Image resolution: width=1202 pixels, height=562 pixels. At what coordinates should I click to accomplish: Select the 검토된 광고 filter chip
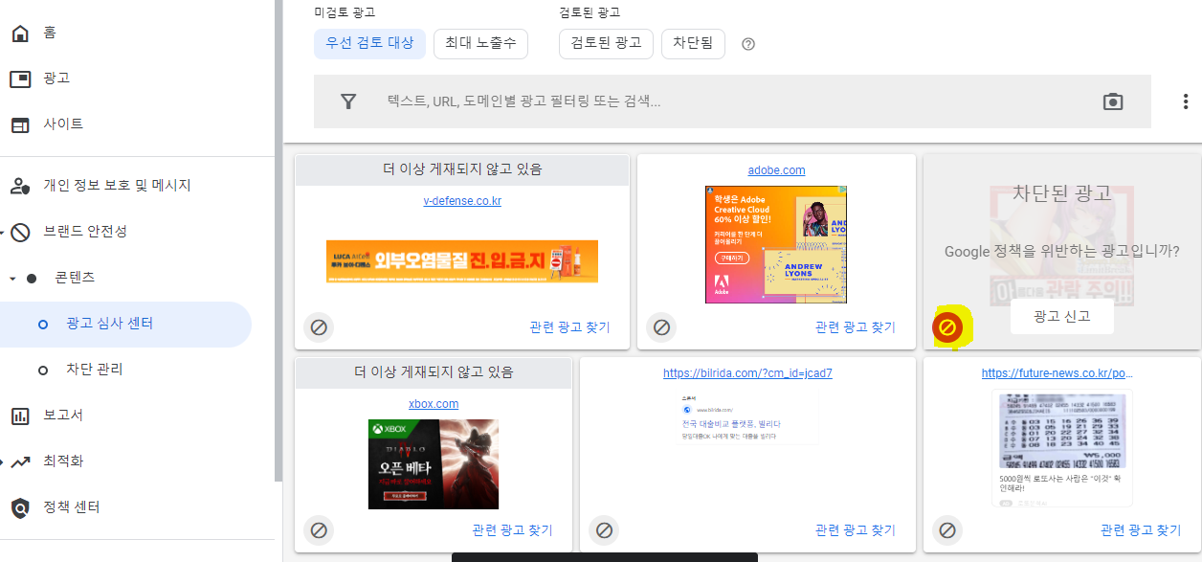[606, 43]
